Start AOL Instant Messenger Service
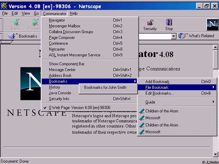The height and width of the screenshot is (164, 219). tap(89, 55)
